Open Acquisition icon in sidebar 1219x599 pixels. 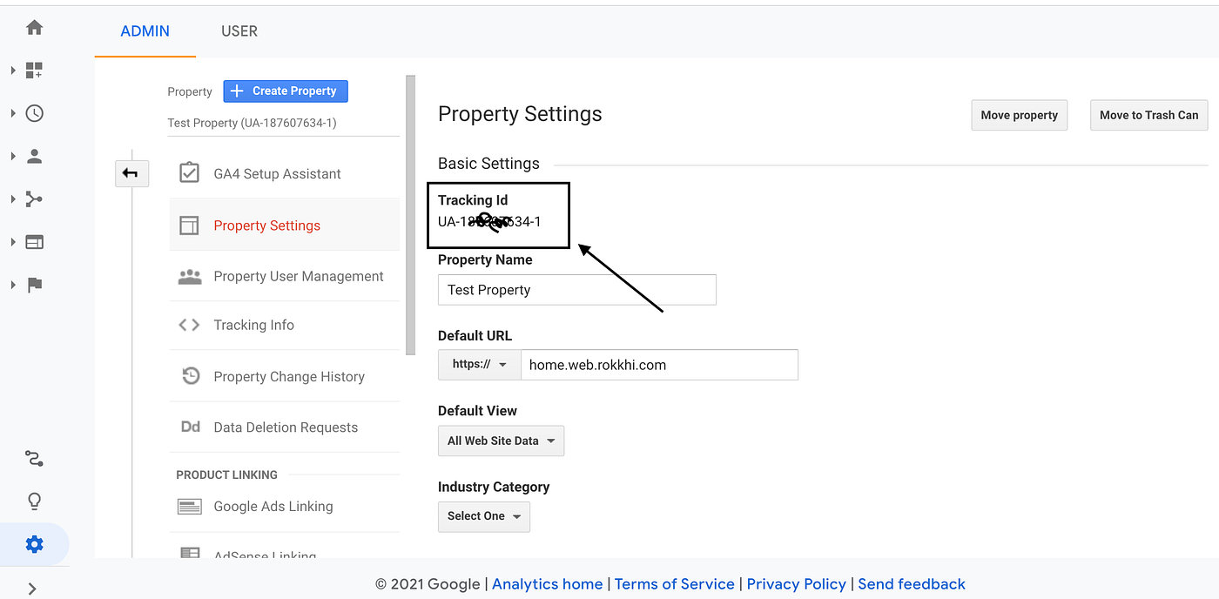[34, 199]
